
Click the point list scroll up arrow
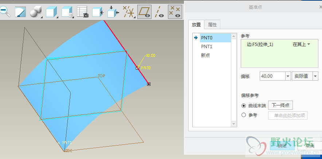[x=234, y=36]
